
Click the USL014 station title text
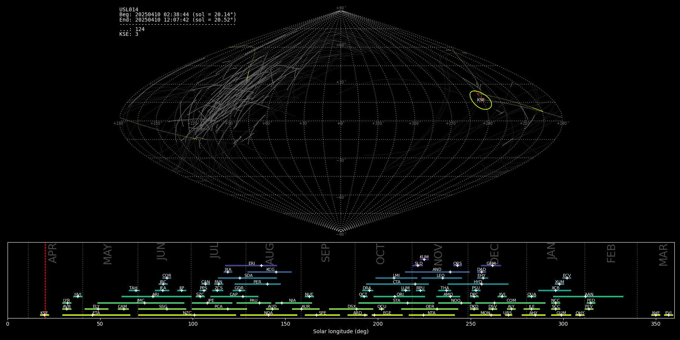coord(129,10)
